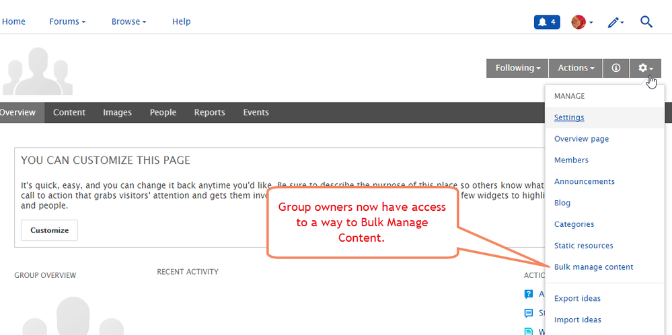The height and width of the screenshot is (335, 672).
Task: Click the group info icon button
Action: tap(615, 68)
